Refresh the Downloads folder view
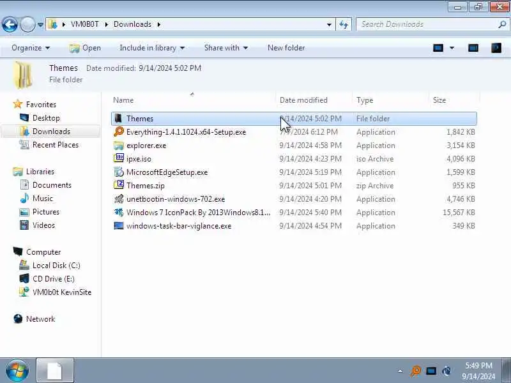 tap(344, 24)
